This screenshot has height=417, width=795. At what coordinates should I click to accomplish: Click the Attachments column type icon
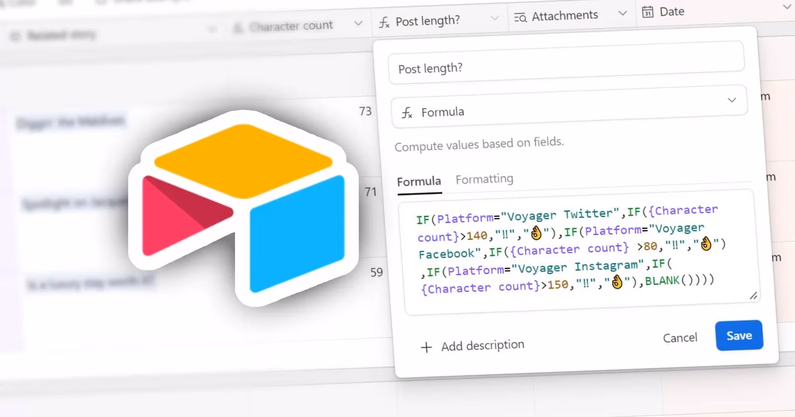point(520,18)
